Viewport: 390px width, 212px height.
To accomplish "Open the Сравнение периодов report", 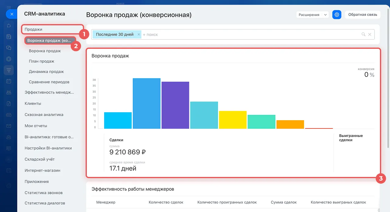I will (49, 82).
